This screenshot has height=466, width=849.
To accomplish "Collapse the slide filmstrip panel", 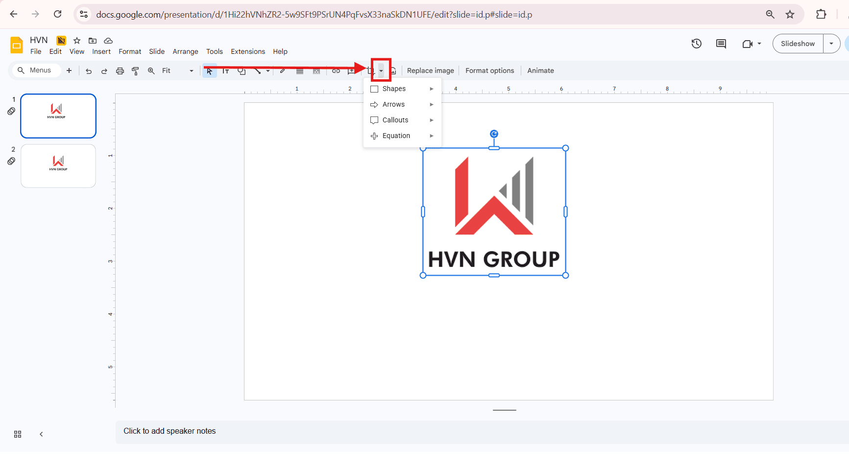I will [x=41, y=434].
